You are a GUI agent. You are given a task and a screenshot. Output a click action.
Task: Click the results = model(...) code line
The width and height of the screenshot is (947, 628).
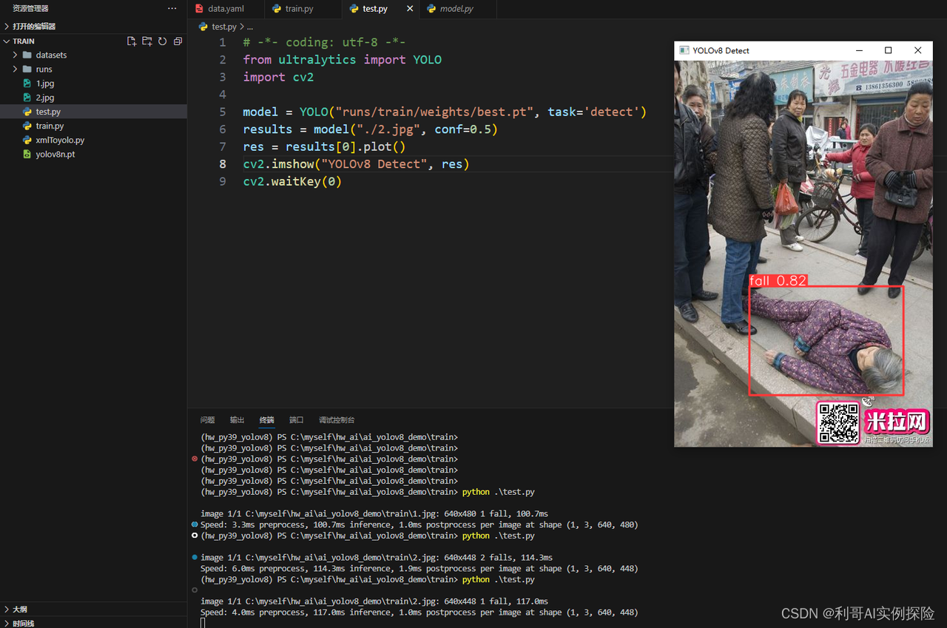pos(371,129)
